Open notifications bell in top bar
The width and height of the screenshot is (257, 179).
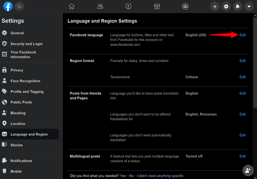tap(238, 6)
